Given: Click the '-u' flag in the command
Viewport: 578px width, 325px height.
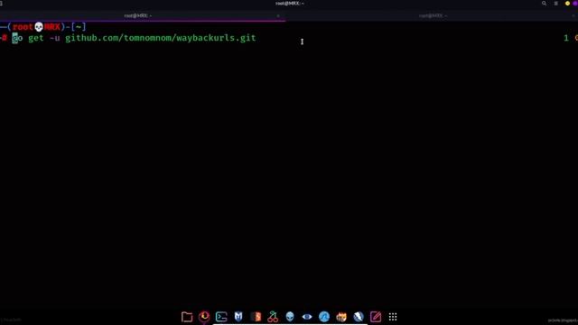Looking at the screenshot, I should click(x=54, y=38).
